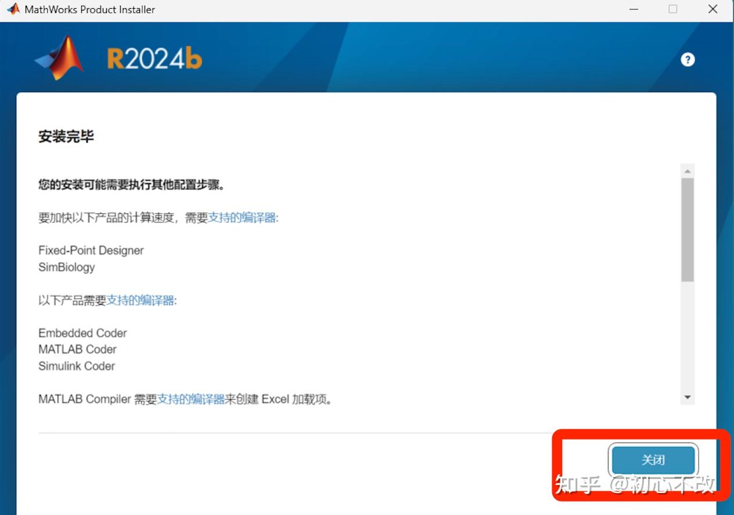The width and height of the screenshot is (734, 515).
Task: Select Fixed-Point Designer in the product list
Action: [91, 250]
